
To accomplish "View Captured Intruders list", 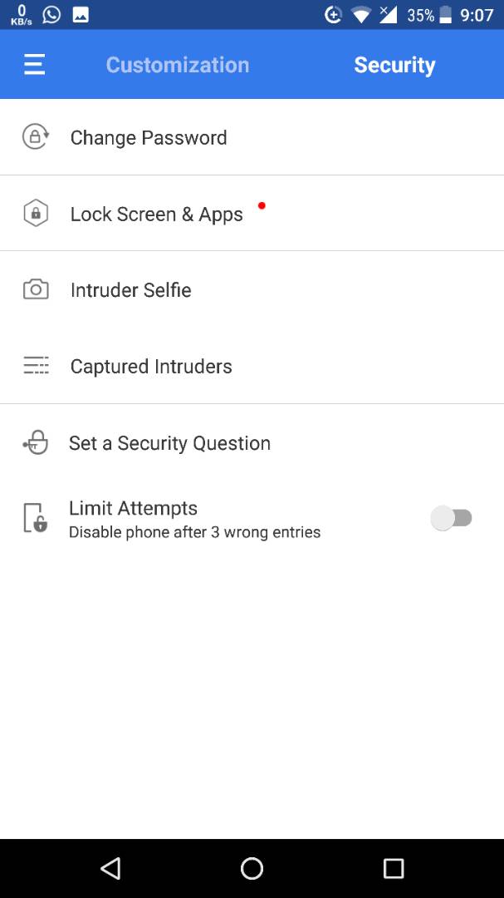I will pos(151,367).
